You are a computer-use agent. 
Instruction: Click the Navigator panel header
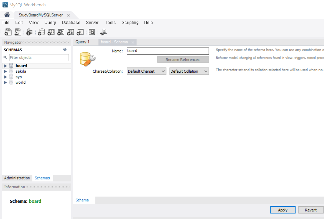point(36,42)
